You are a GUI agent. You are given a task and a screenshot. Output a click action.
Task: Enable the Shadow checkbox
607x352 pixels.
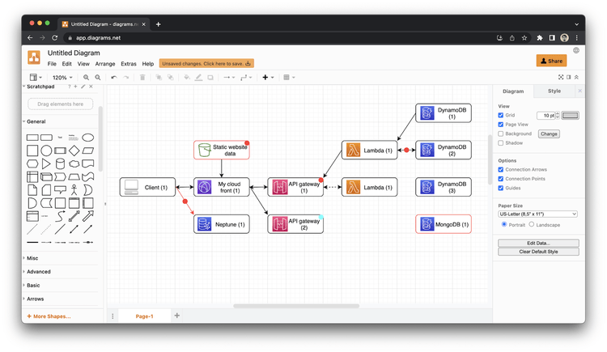(x=500, y=143)
